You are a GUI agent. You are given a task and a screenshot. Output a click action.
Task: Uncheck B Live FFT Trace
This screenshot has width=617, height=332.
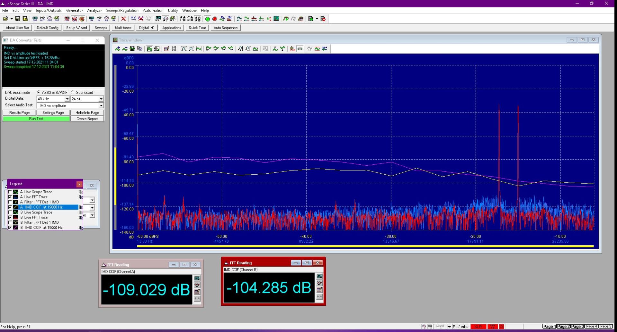(10, 217)
